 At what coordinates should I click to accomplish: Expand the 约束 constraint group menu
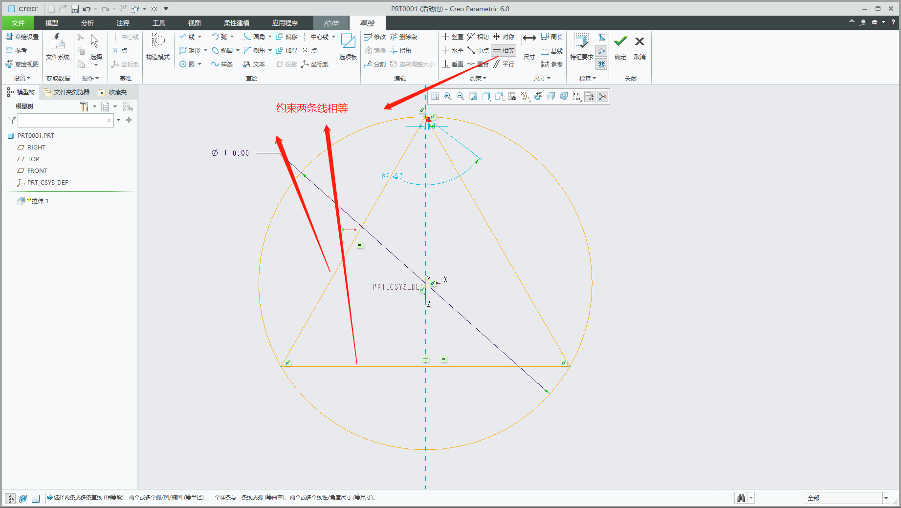478,79
